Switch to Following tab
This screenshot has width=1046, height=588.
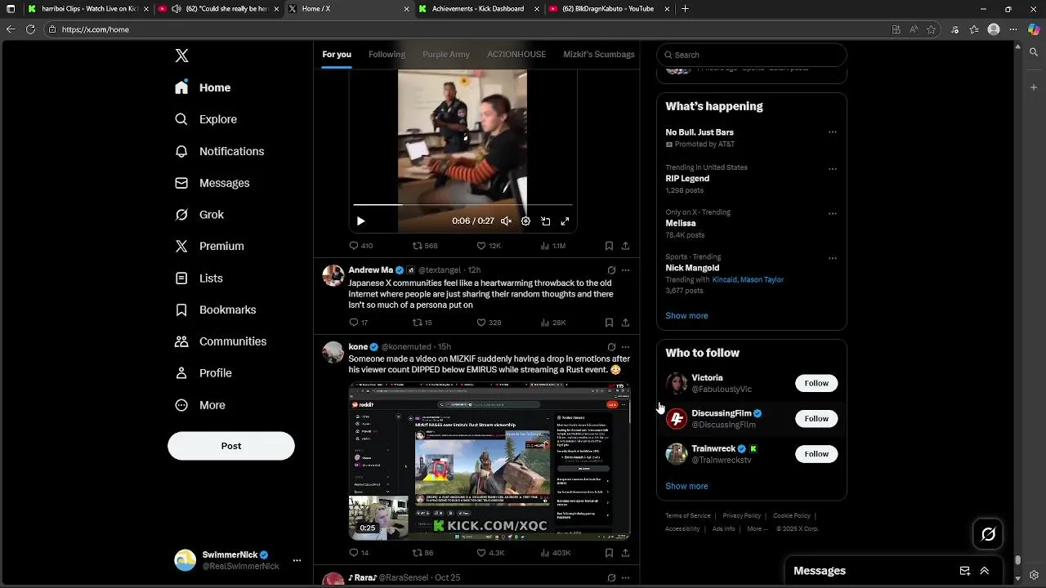tap(387, 54)
